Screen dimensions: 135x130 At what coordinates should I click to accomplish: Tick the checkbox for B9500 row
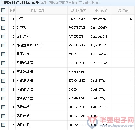pos(3,89)
